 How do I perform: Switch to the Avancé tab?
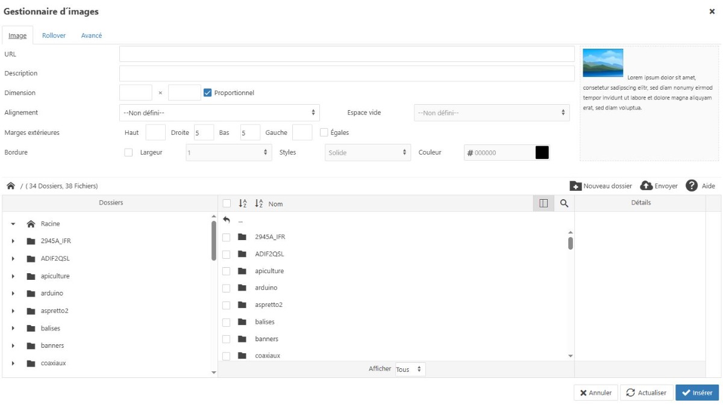coord(92,36)
